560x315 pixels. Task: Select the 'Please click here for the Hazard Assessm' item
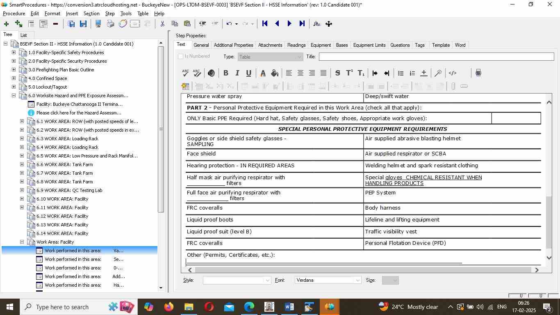[79, 113]
